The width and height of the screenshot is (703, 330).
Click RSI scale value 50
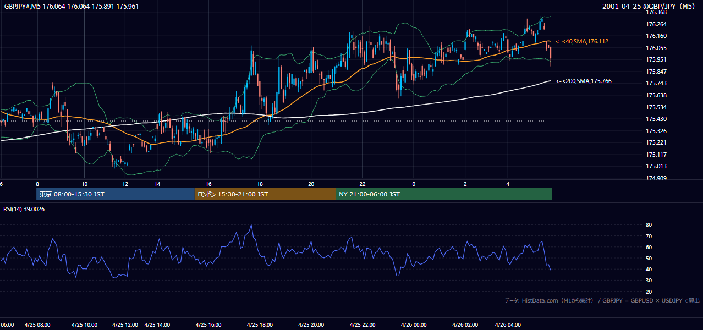click(x=649, y=258)
